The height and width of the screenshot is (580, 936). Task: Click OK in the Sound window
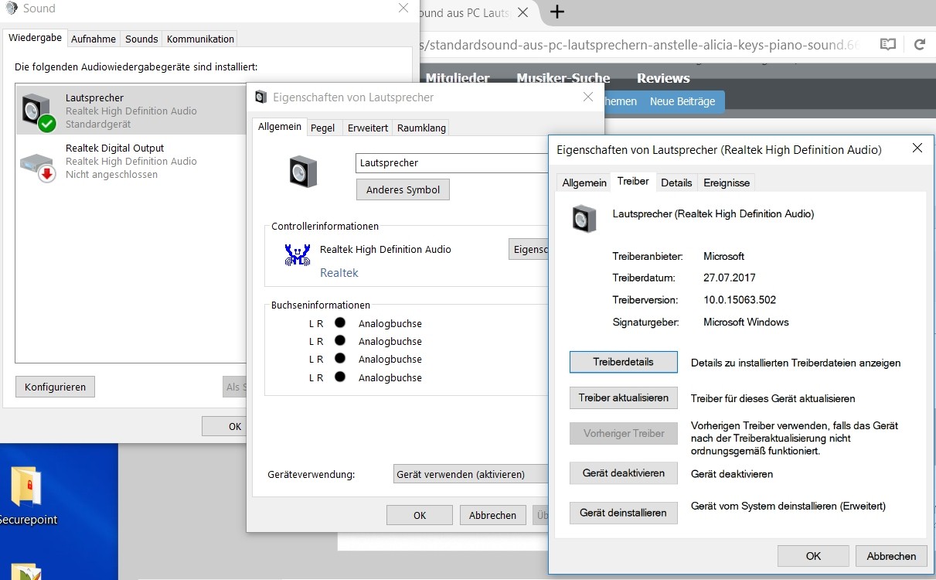point(224,426)
